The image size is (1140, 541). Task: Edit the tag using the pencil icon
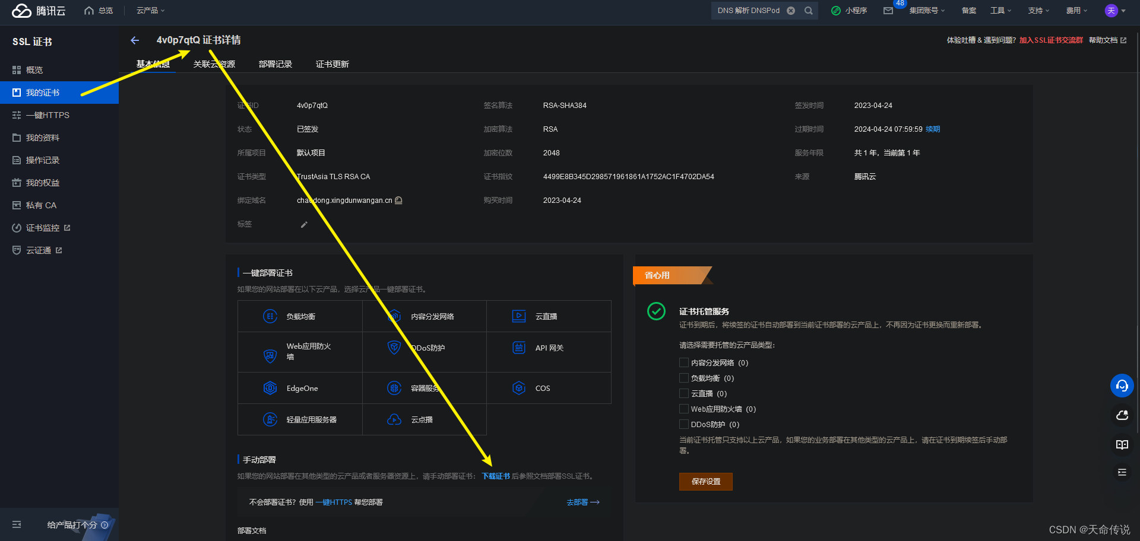point(303,224)
